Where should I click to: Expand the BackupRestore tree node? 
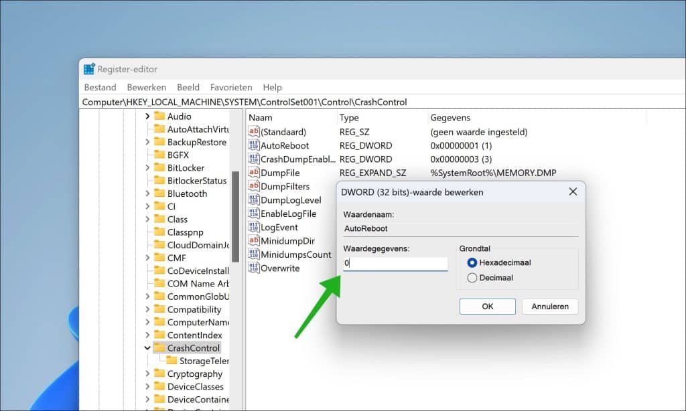[x=147, y=142]
